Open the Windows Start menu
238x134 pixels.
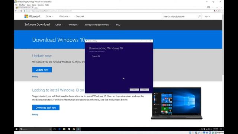pyautogui.click(x=16, y=129)
